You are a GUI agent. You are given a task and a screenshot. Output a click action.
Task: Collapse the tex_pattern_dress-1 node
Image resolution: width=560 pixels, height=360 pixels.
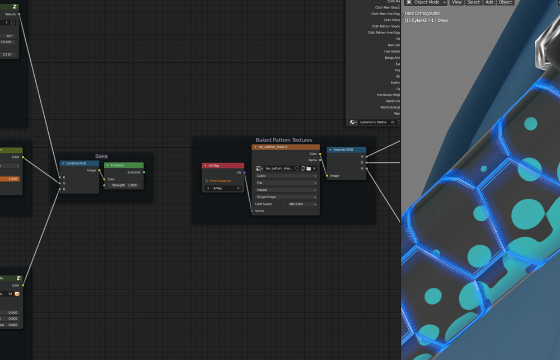[x=255, y=147]
